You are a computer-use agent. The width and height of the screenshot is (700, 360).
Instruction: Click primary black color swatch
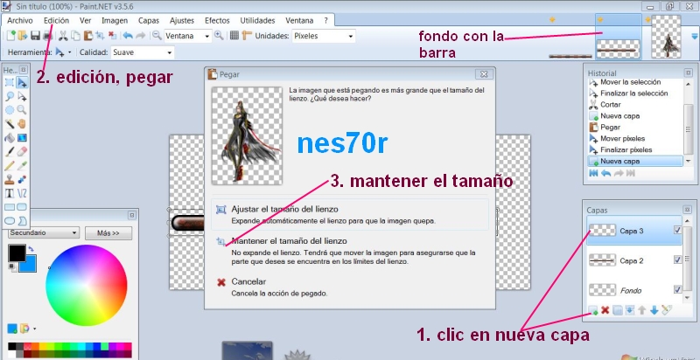(17, 253)
